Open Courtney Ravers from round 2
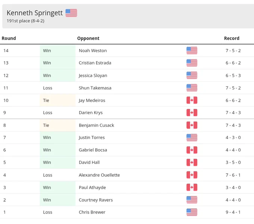The image size is (254, 224). pyautogui.click(x=96, y=200)
